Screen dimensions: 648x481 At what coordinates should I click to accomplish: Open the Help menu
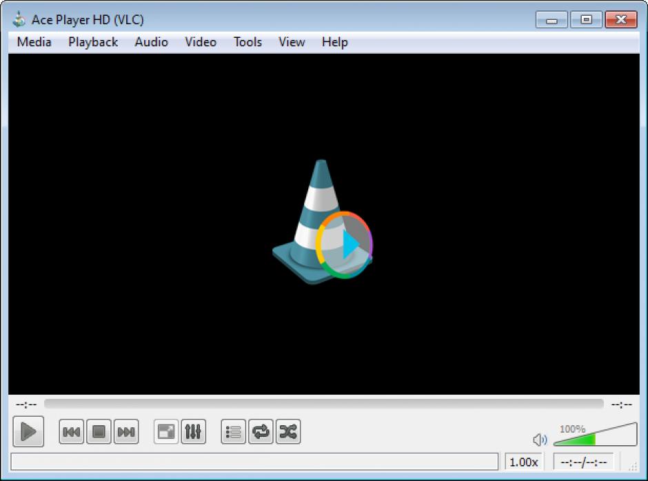coord(335,42)
